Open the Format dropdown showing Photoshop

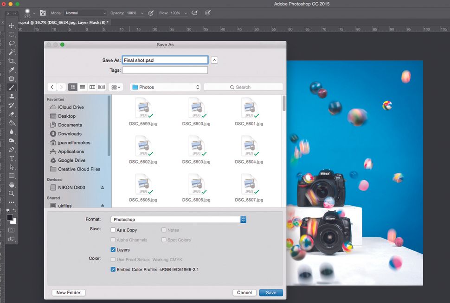click(x=178, y=220)
